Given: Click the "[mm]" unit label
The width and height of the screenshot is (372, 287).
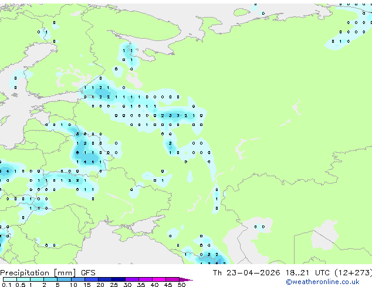Looking at the screenshot, I should [x=65, y=273].
